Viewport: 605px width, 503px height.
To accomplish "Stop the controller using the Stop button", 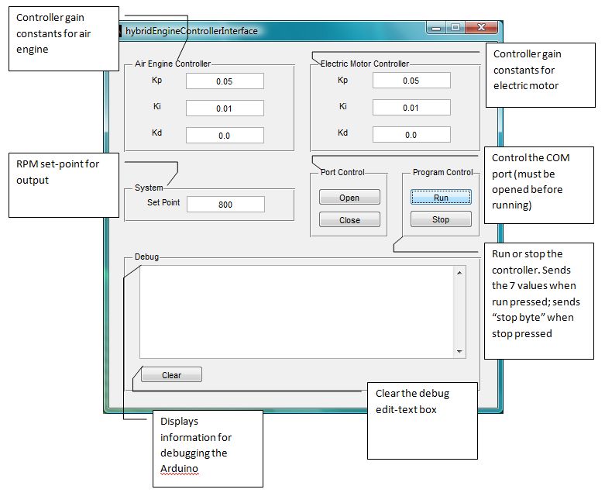I will click(x=441, y=219).
